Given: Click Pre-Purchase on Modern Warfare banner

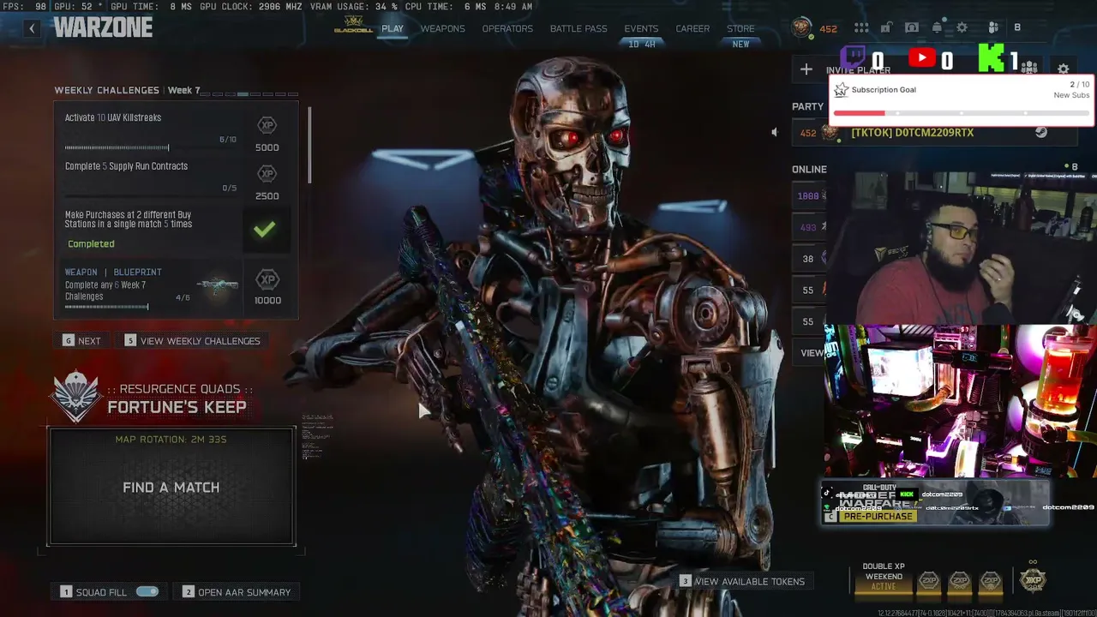Looking at the screenshot, I should point(877,516).
